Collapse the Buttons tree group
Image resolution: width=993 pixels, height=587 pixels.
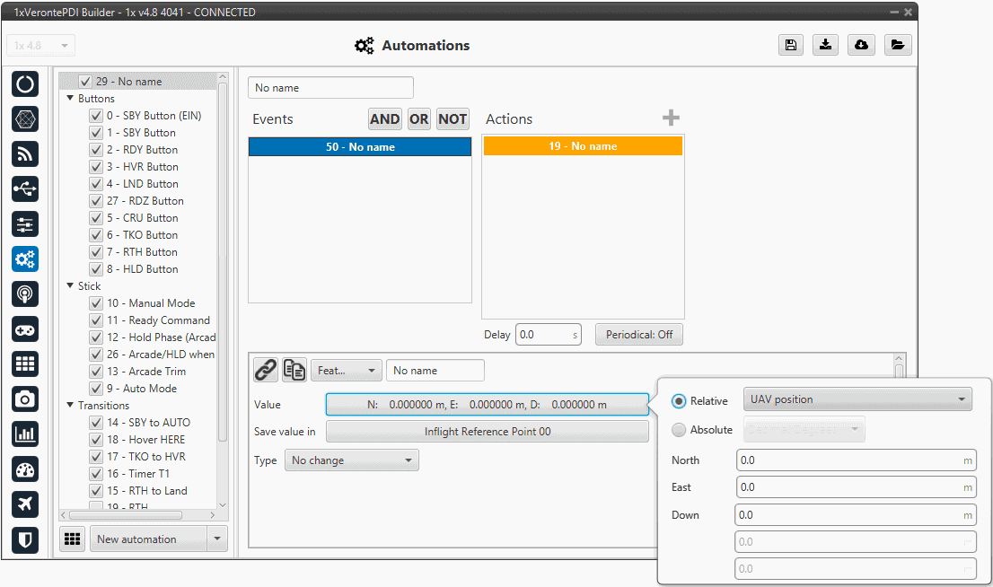coord(70,99)
